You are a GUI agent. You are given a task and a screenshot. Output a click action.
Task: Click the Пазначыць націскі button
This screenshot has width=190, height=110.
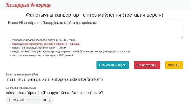[113, 65]
